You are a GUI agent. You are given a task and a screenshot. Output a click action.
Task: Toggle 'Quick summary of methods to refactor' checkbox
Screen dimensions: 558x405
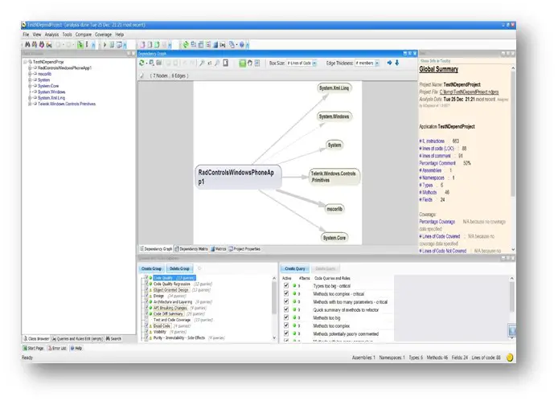point(286,309)
